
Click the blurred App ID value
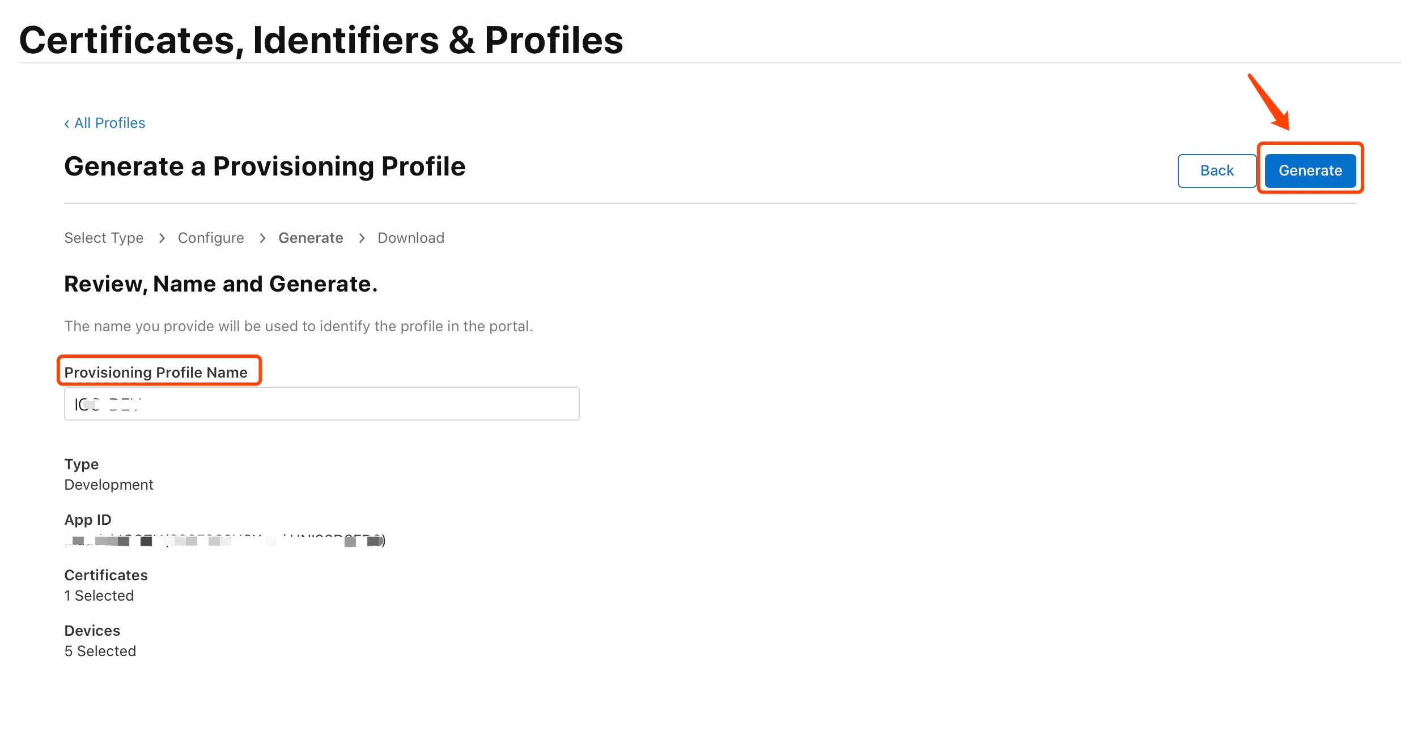coord(224,541)
